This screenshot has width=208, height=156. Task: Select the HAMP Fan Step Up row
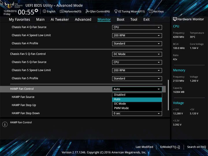click(x=24, y=105)
